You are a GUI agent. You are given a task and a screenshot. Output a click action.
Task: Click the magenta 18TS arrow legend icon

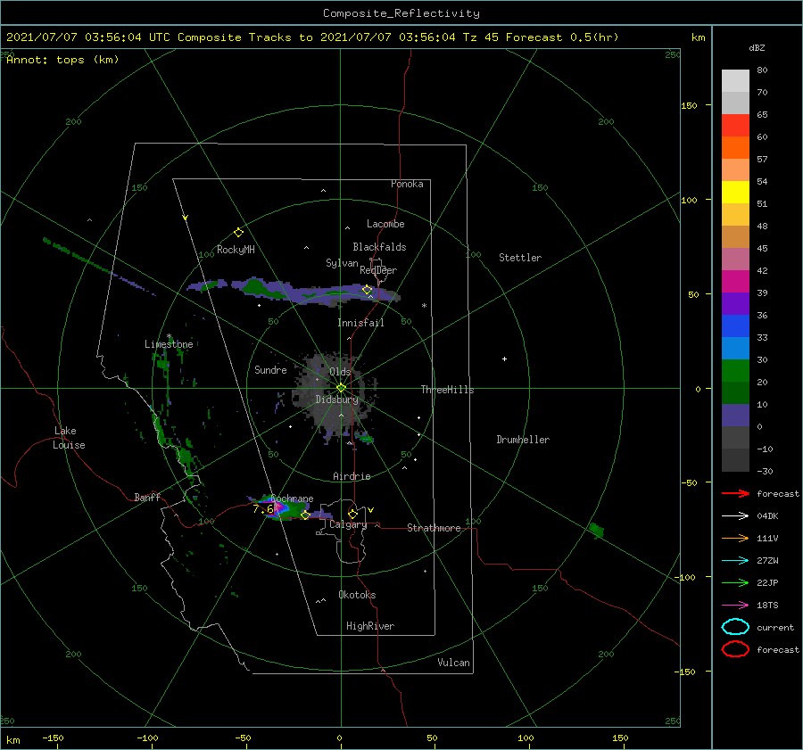pyautogui.click(x=735, y=606)
